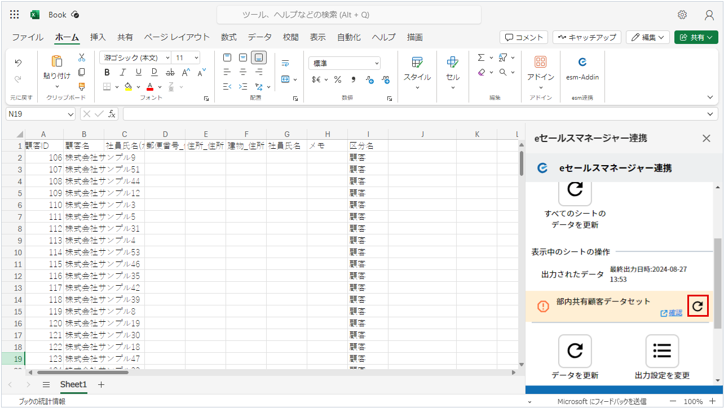Switch to the ページ レイアウト tab
Viewport: 724px width, 408px height.
tap(177, 37)
